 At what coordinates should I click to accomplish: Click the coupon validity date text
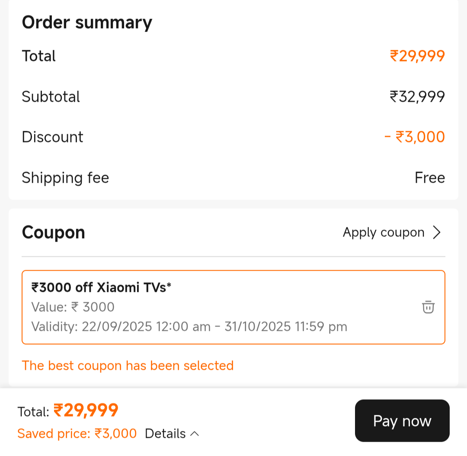coord(189,326)
